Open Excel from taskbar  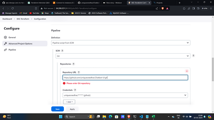click(x=153, y=117)
